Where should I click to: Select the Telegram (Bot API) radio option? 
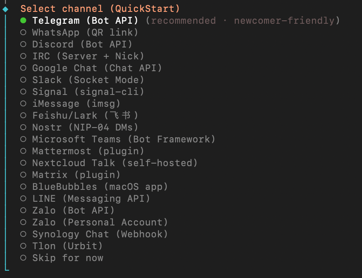pyautogui.click(x=85, y=20)
